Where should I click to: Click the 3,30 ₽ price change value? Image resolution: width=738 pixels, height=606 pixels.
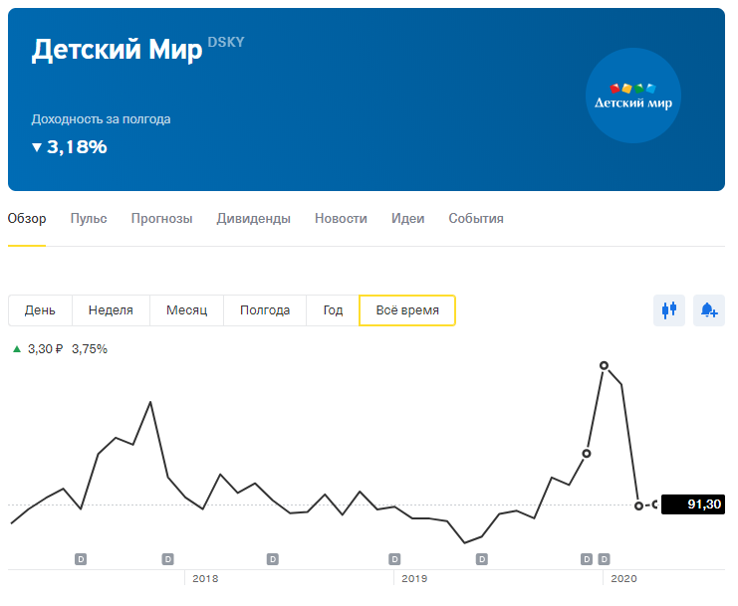[x=45, y=349]
